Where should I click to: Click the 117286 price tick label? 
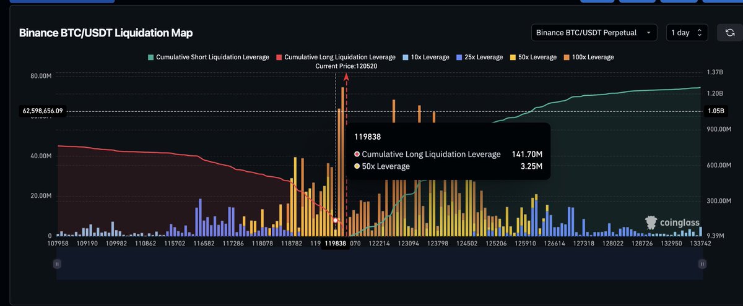click(233, 244)
